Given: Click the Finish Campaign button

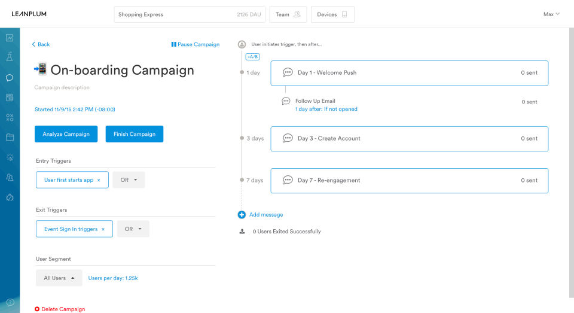Looking at the screenshot, I should [135, 134].
